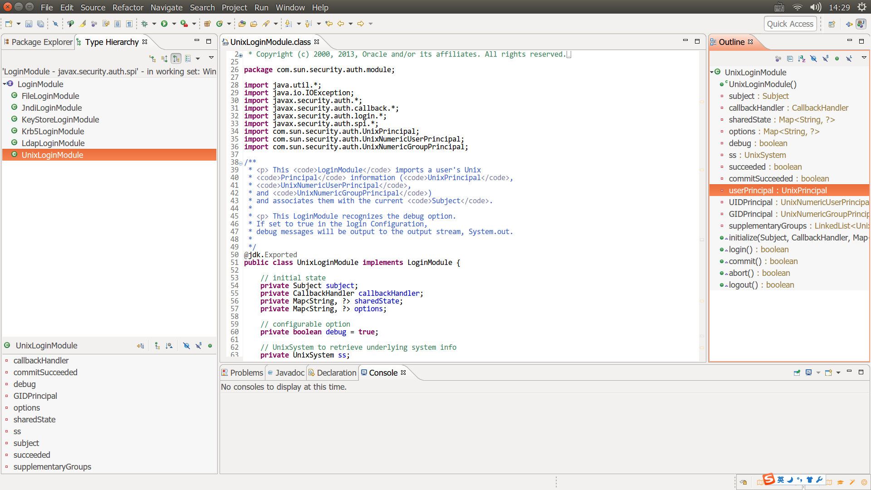Image resolution: width=871 pixels, height=490 pixels.
Task: Open the Run button dropdown arrow
Action: point(174,24)
